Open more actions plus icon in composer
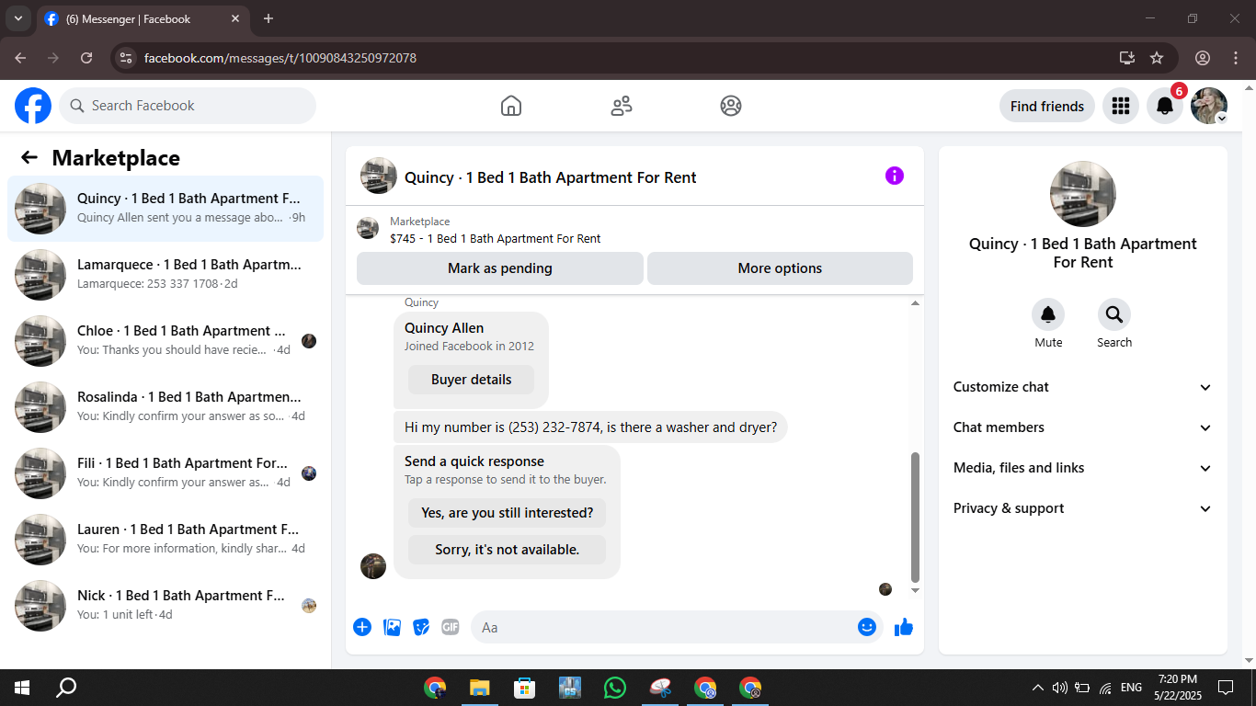The height and width of the screenshot is (706, 1256). 362,627
